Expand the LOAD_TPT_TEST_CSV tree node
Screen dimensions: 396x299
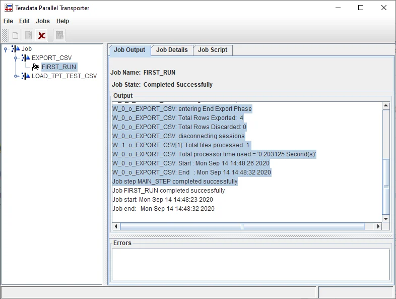16,76
